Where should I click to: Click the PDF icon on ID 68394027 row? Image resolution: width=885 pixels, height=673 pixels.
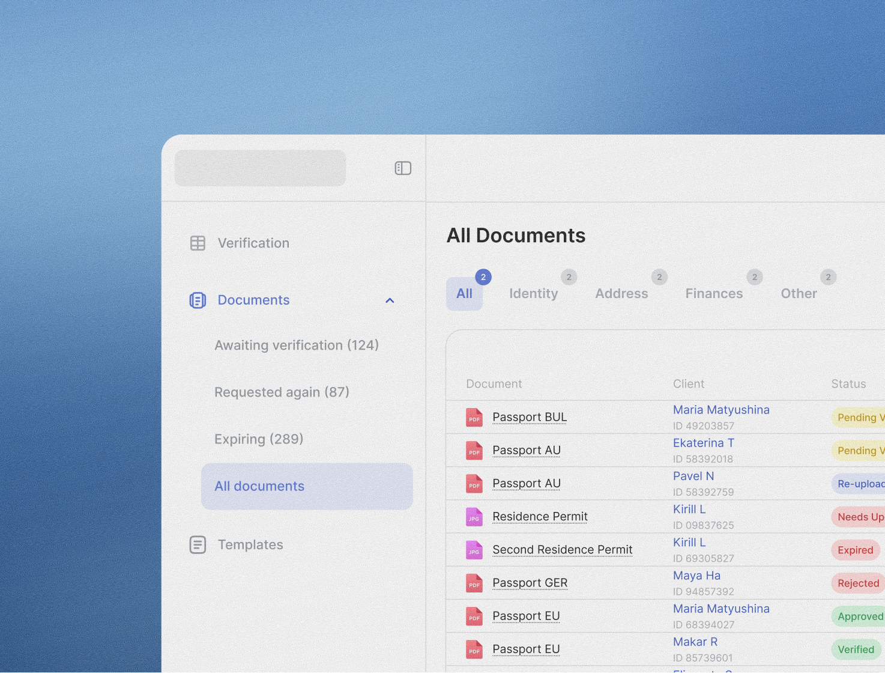pyautogui.click(x=474, y=616)
